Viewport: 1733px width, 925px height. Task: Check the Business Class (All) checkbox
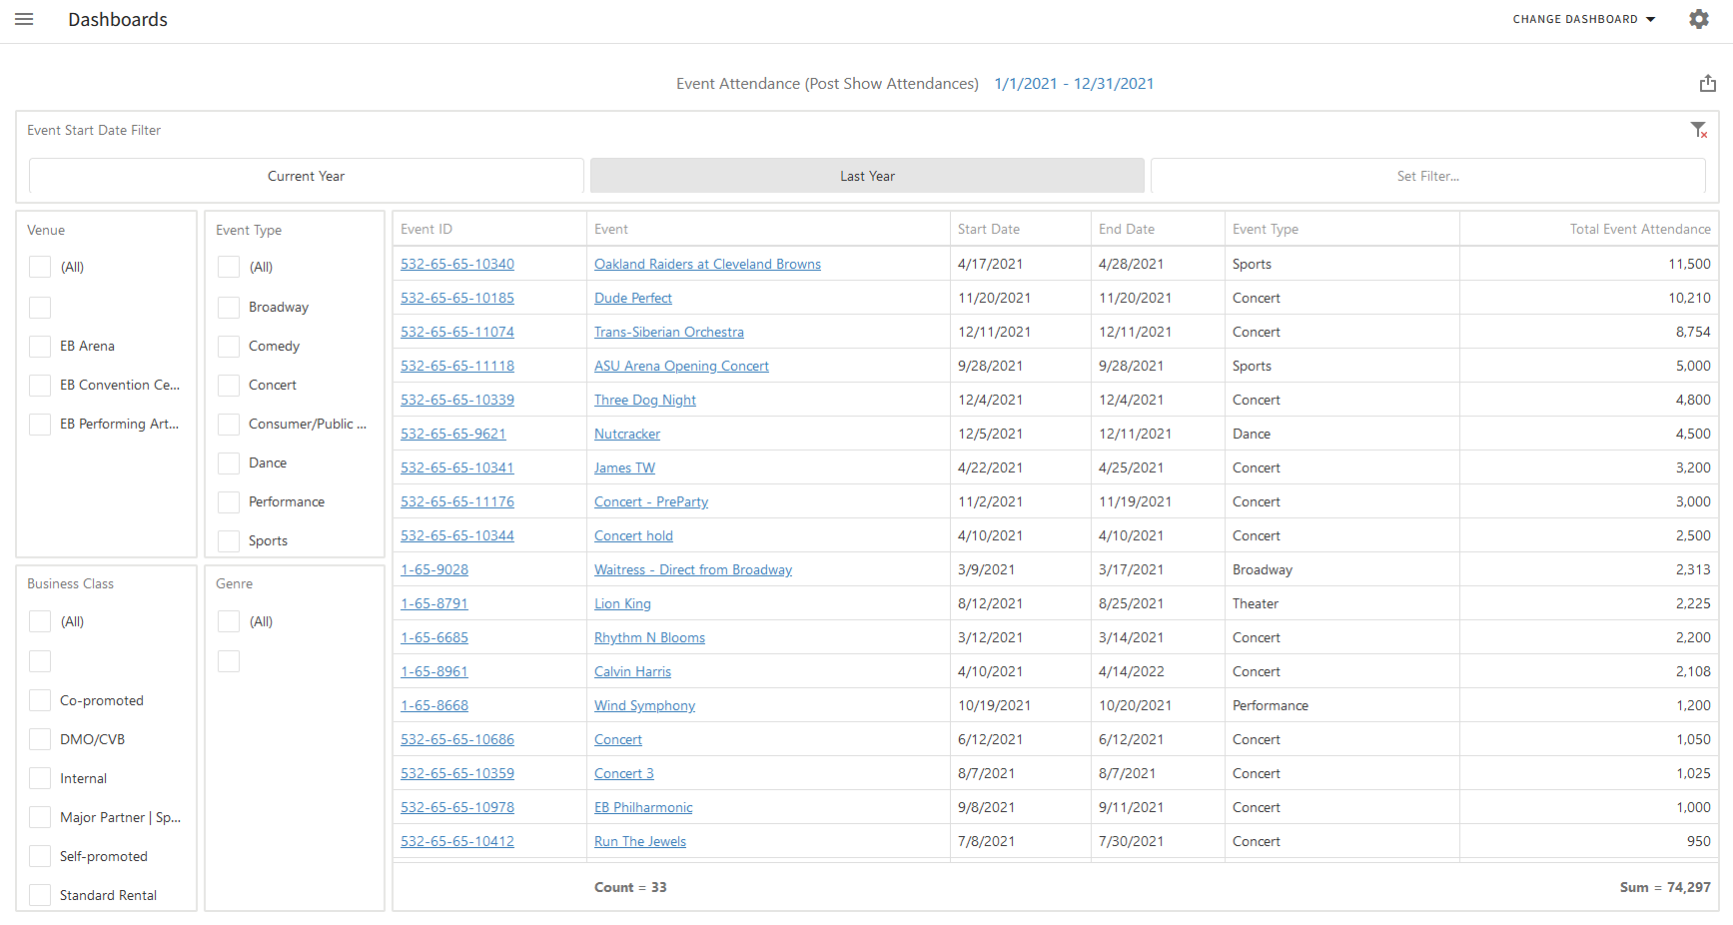pyautogui.click(x=40, y=621)
